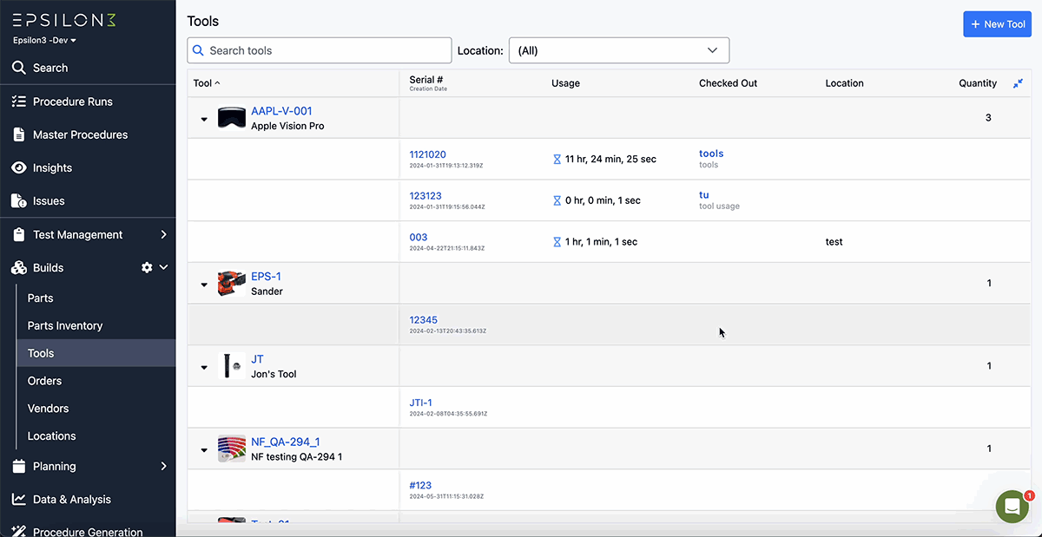Select the Search icon in the sidebar
The width and height of the screenshot is (1042, 537).
(x=18, y=67)
